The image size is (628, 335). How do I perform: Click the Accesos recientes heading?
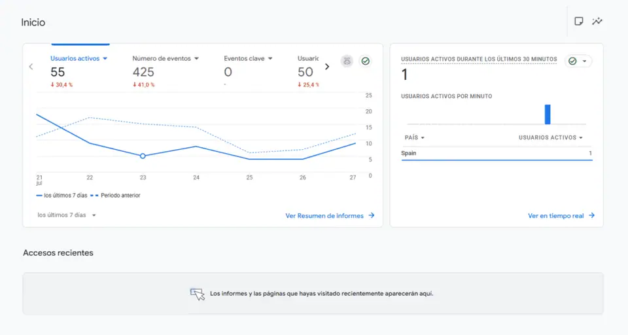(x=58, y=253)
